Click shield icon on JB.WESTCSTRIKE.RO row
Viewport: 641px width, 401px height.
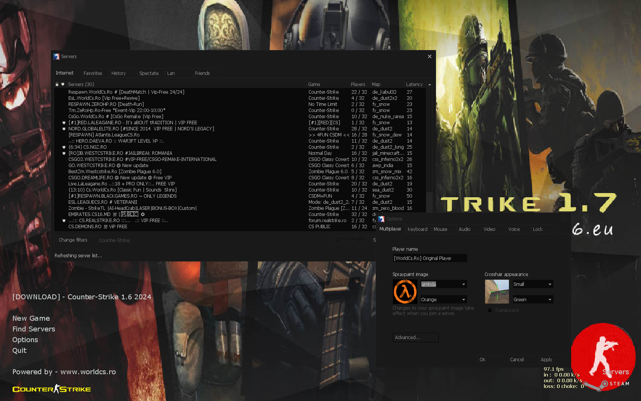point(64,153)
